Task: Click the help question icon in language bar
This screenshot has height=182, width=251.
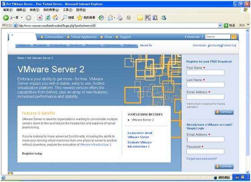Action: (243, 177)
